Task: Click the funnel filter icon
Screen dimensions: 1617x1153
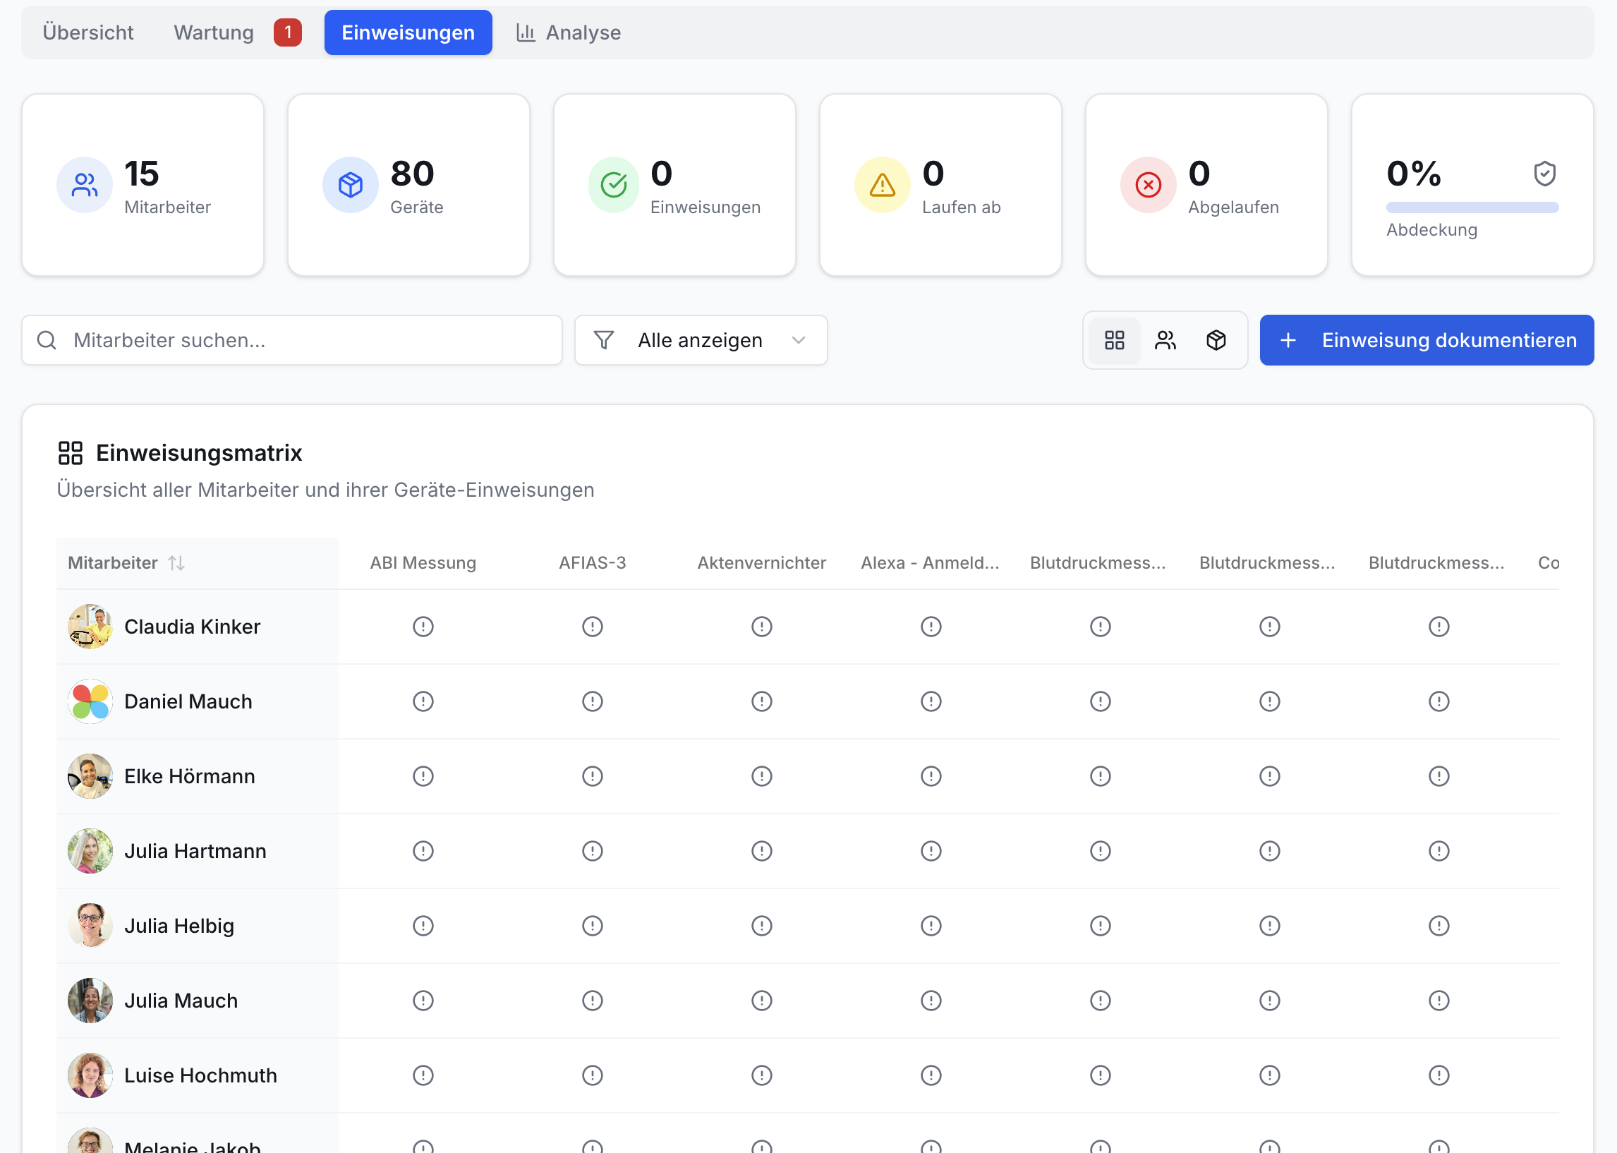Action: coord(603,340)
